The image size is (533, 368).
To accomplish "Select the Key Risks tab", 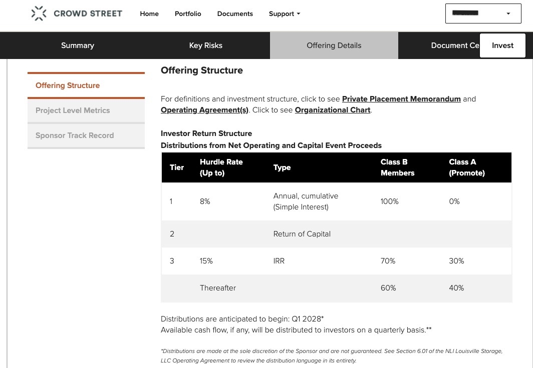I will click(205, 45).
